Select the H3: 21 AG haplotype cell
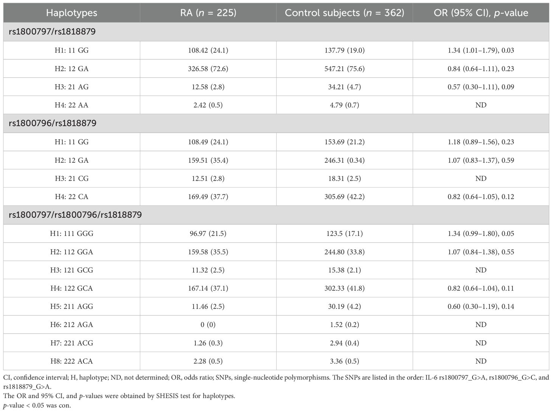 [71, 87]
